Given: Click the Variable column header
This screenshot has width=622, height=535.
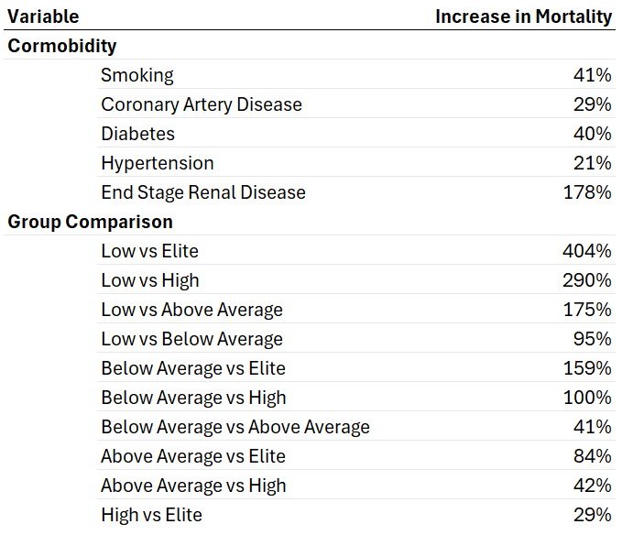Looking at the screenshot, I should pos(43,16).
